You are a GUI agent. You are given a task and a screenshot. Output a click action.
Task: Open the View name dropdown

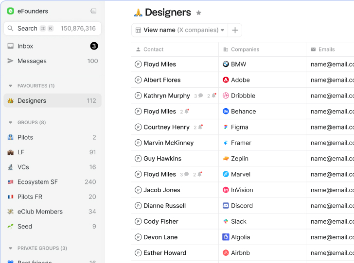tap(180, 30)
